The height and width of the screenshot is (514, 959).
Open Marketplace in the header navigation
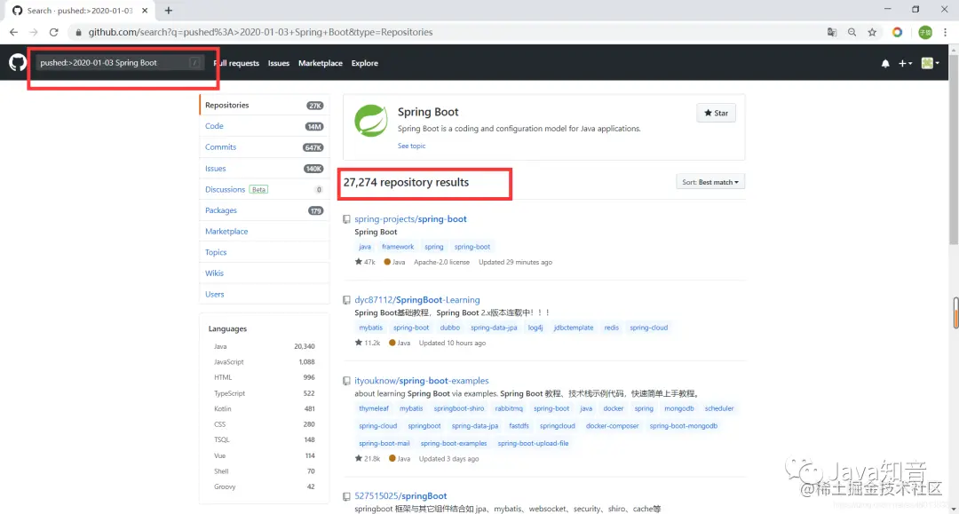321,63
